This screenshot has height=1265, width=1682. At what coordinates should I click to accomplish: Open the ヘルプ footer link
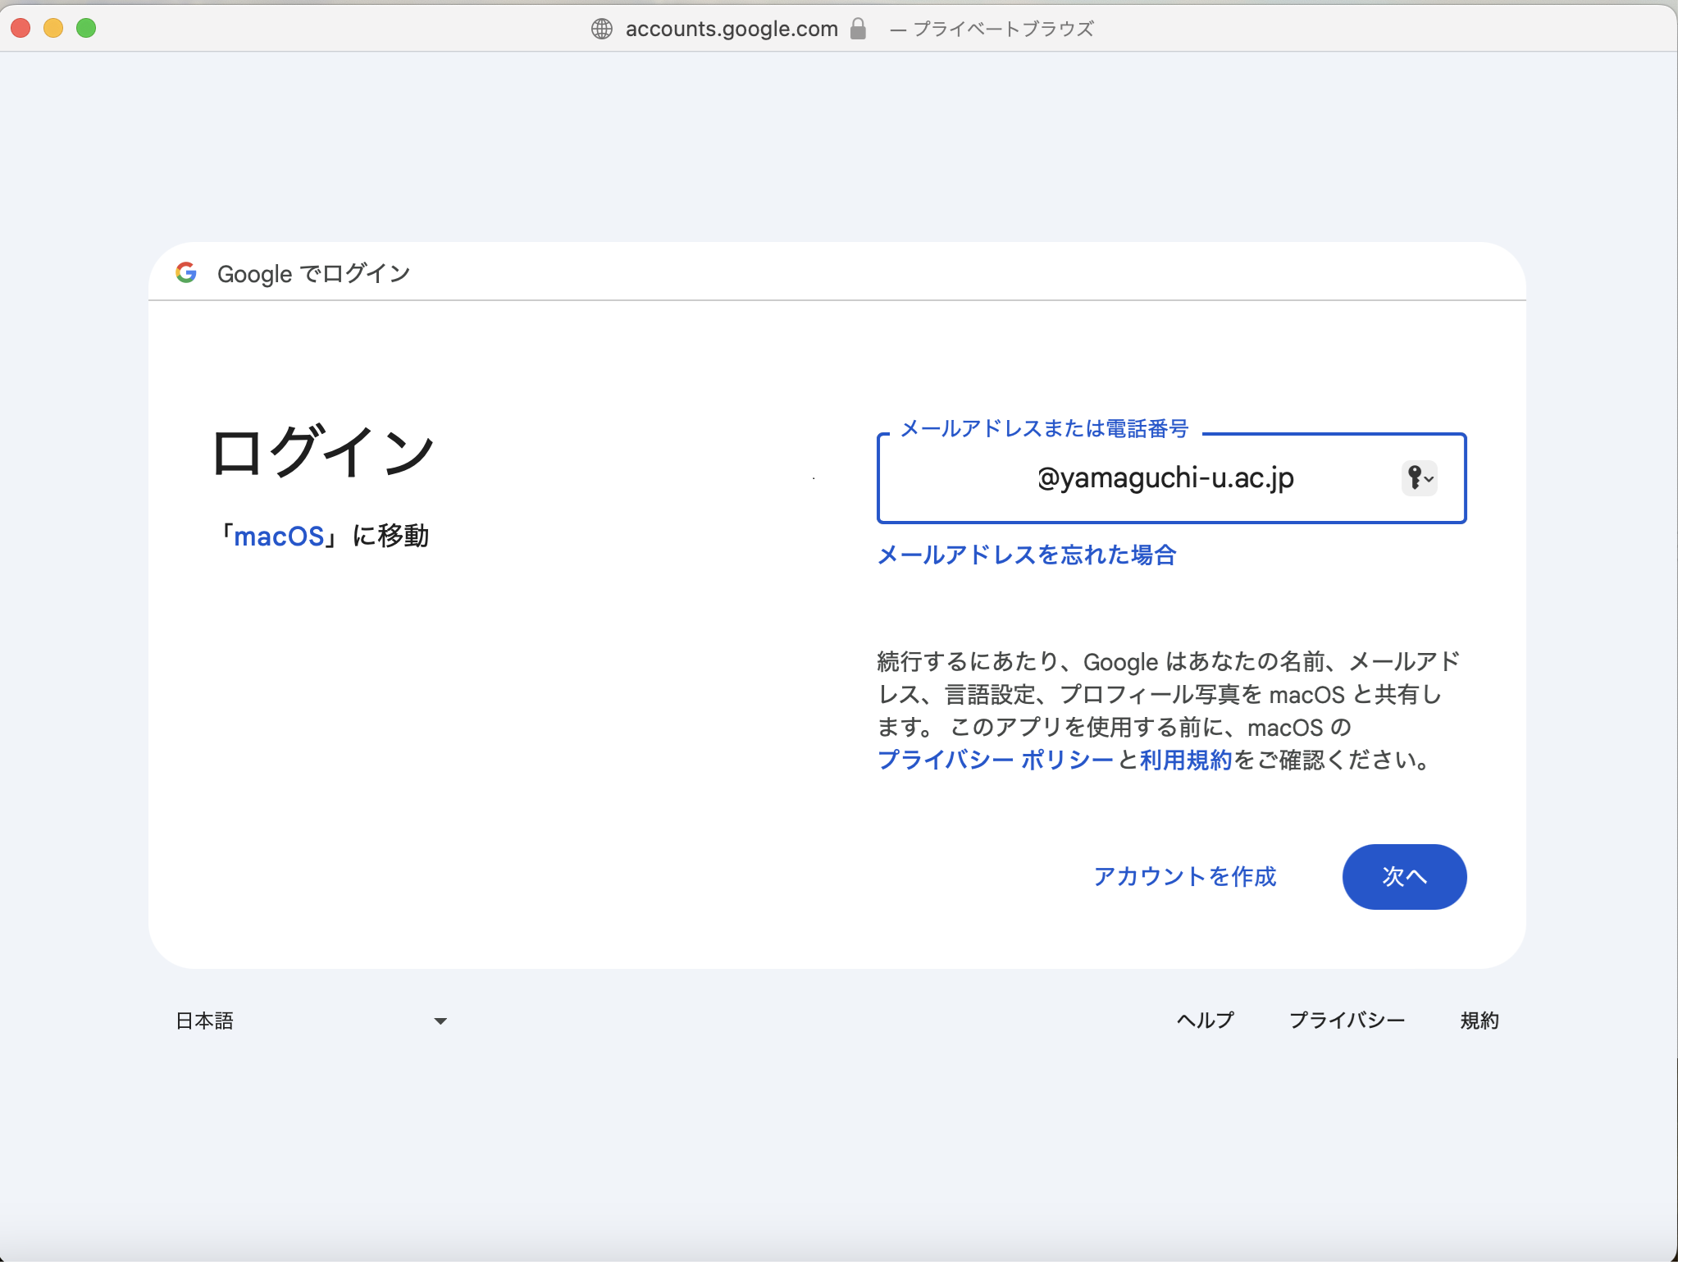click(x=1207, y=1021)
